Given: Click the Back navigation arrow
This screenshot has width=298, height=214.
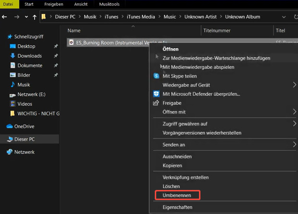Looking at the screenshot, I should pos(4,17).
